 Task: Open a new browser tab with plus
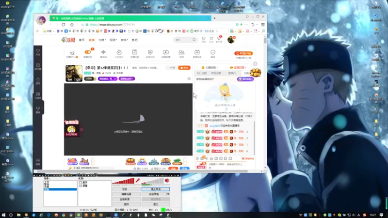[214, 18]
